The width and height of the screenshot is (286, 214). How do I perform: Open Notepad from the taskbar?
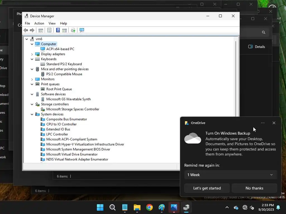click(125, 207)
